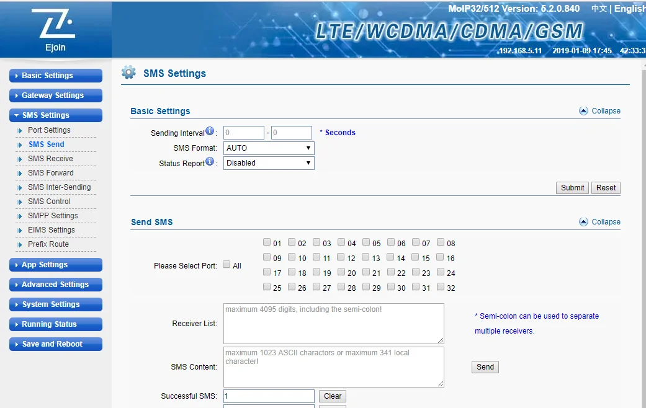Screen dimensions: 646x408
Task: Click the Ejoin logo
Action: pyautogui.click(x=53, y=31)
